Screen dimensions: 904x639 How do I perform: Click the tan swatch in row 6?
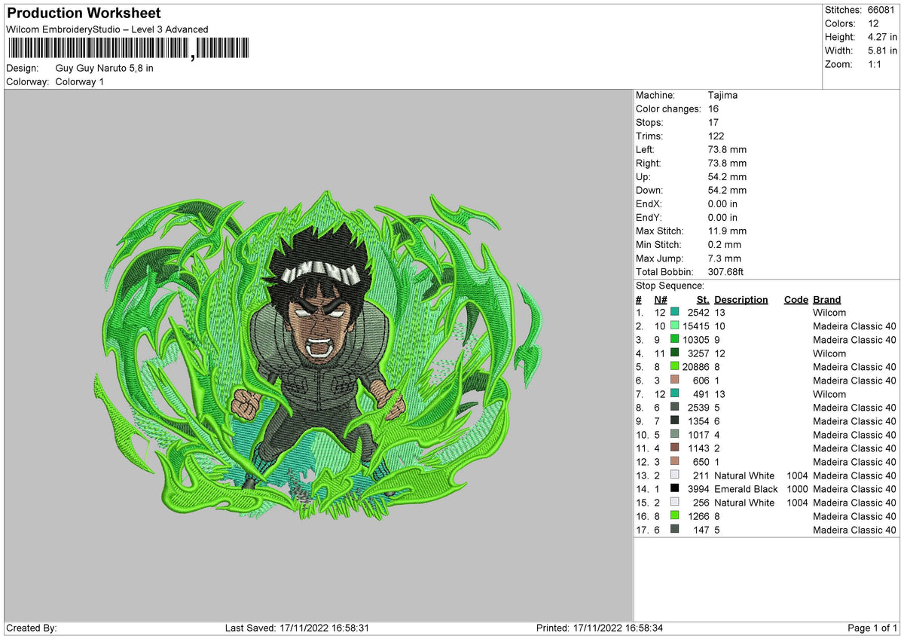(x=674, y=381)
